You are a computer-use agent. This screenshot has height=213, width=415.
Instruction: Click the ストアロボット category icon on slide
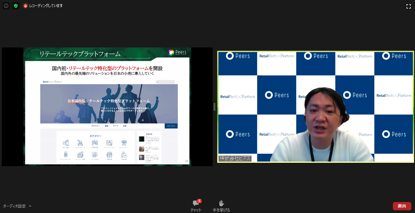80,143
